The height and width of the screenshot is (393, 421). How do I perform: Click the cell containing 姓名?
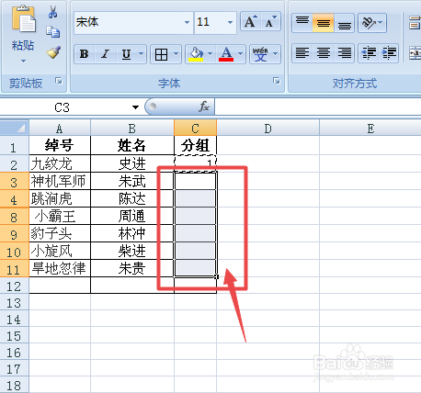[132, 145]
